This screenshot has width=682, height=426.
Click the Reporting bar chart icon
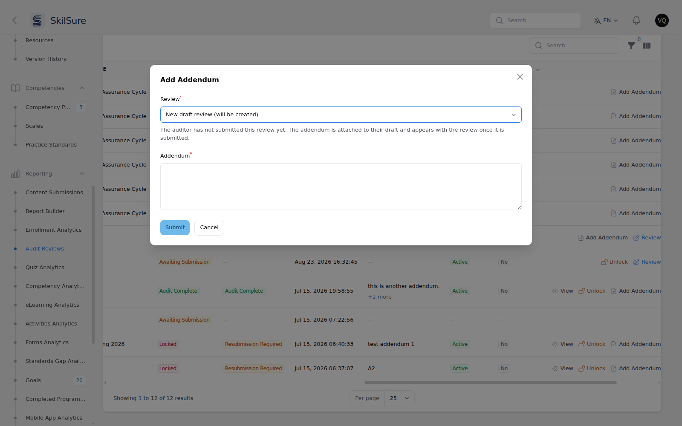click(15, 174)
